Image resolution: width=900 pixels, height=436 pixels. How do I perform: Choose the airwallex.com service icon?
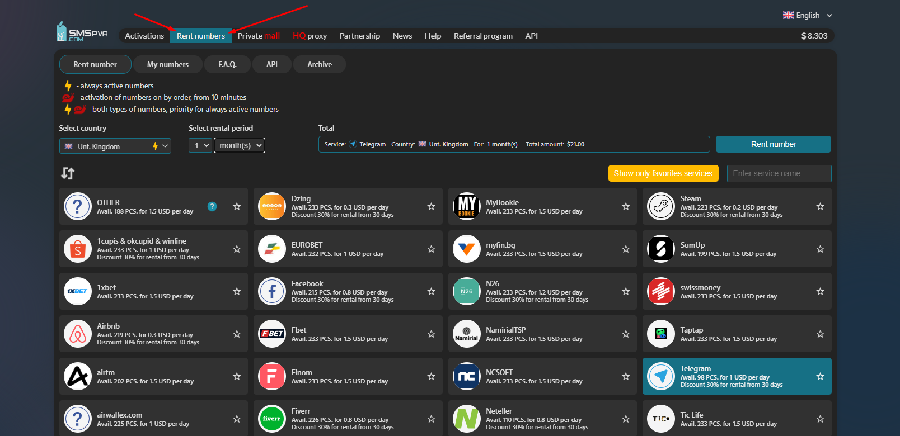click(78, 419)
